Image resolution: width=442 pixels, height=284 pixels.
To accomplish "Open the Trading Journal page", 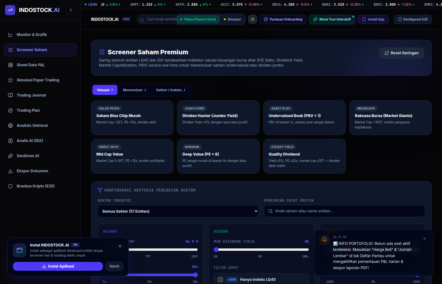I will click(40, 95).
